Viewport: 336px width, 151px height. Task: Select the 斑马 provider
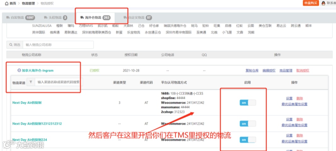click(x=194, y=26)
